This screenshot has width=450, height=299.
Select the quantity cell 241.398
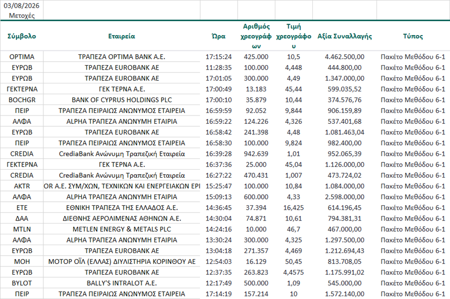pyautogui.click(x=256, y=132)
